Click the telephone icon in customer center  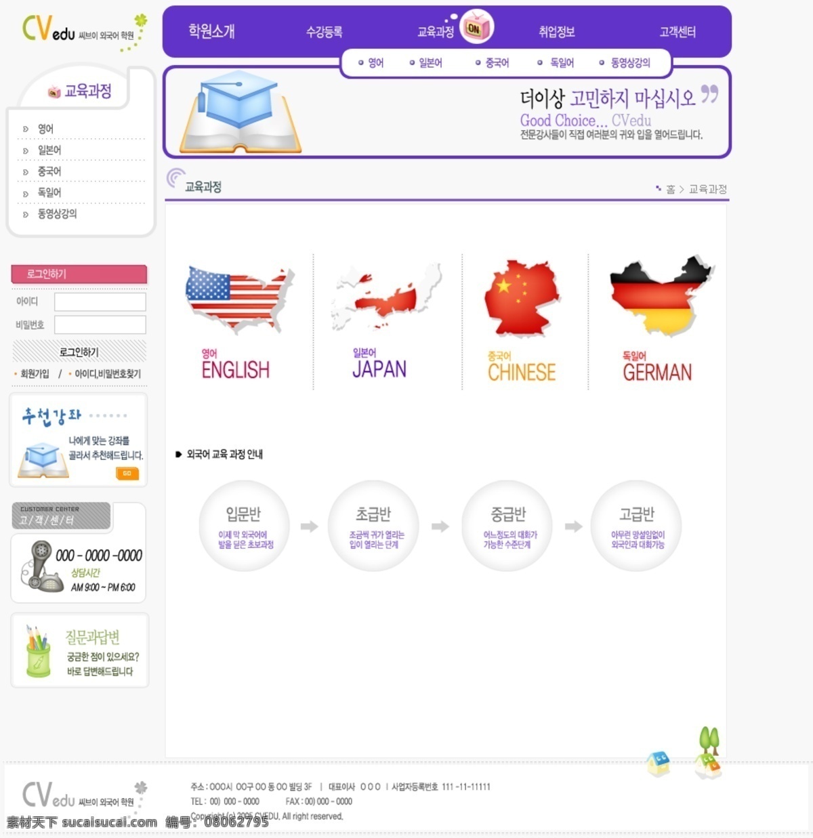tap(43, 566)
